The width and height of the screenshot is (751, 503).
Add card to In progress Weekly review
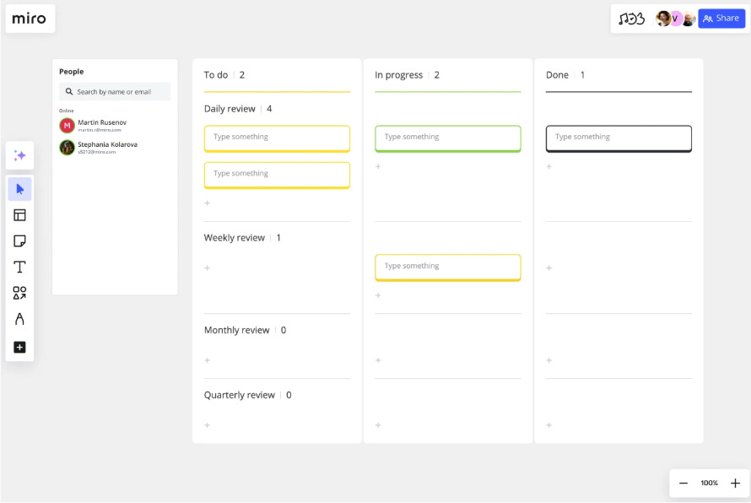pos(378,295)
